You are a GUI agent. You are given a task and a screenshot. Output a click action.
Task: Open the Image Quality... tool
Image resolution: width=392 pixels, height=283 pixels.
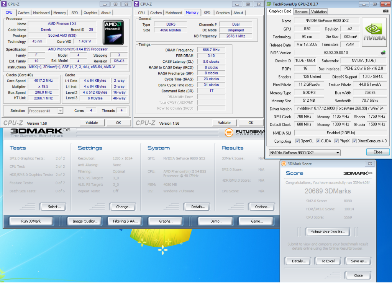[85, 221]
